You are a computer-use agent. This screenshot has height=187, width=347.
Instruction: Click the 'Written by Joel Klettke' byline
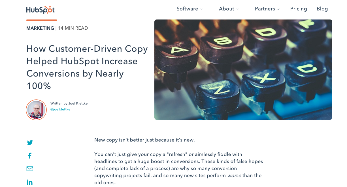pos(69,103)
